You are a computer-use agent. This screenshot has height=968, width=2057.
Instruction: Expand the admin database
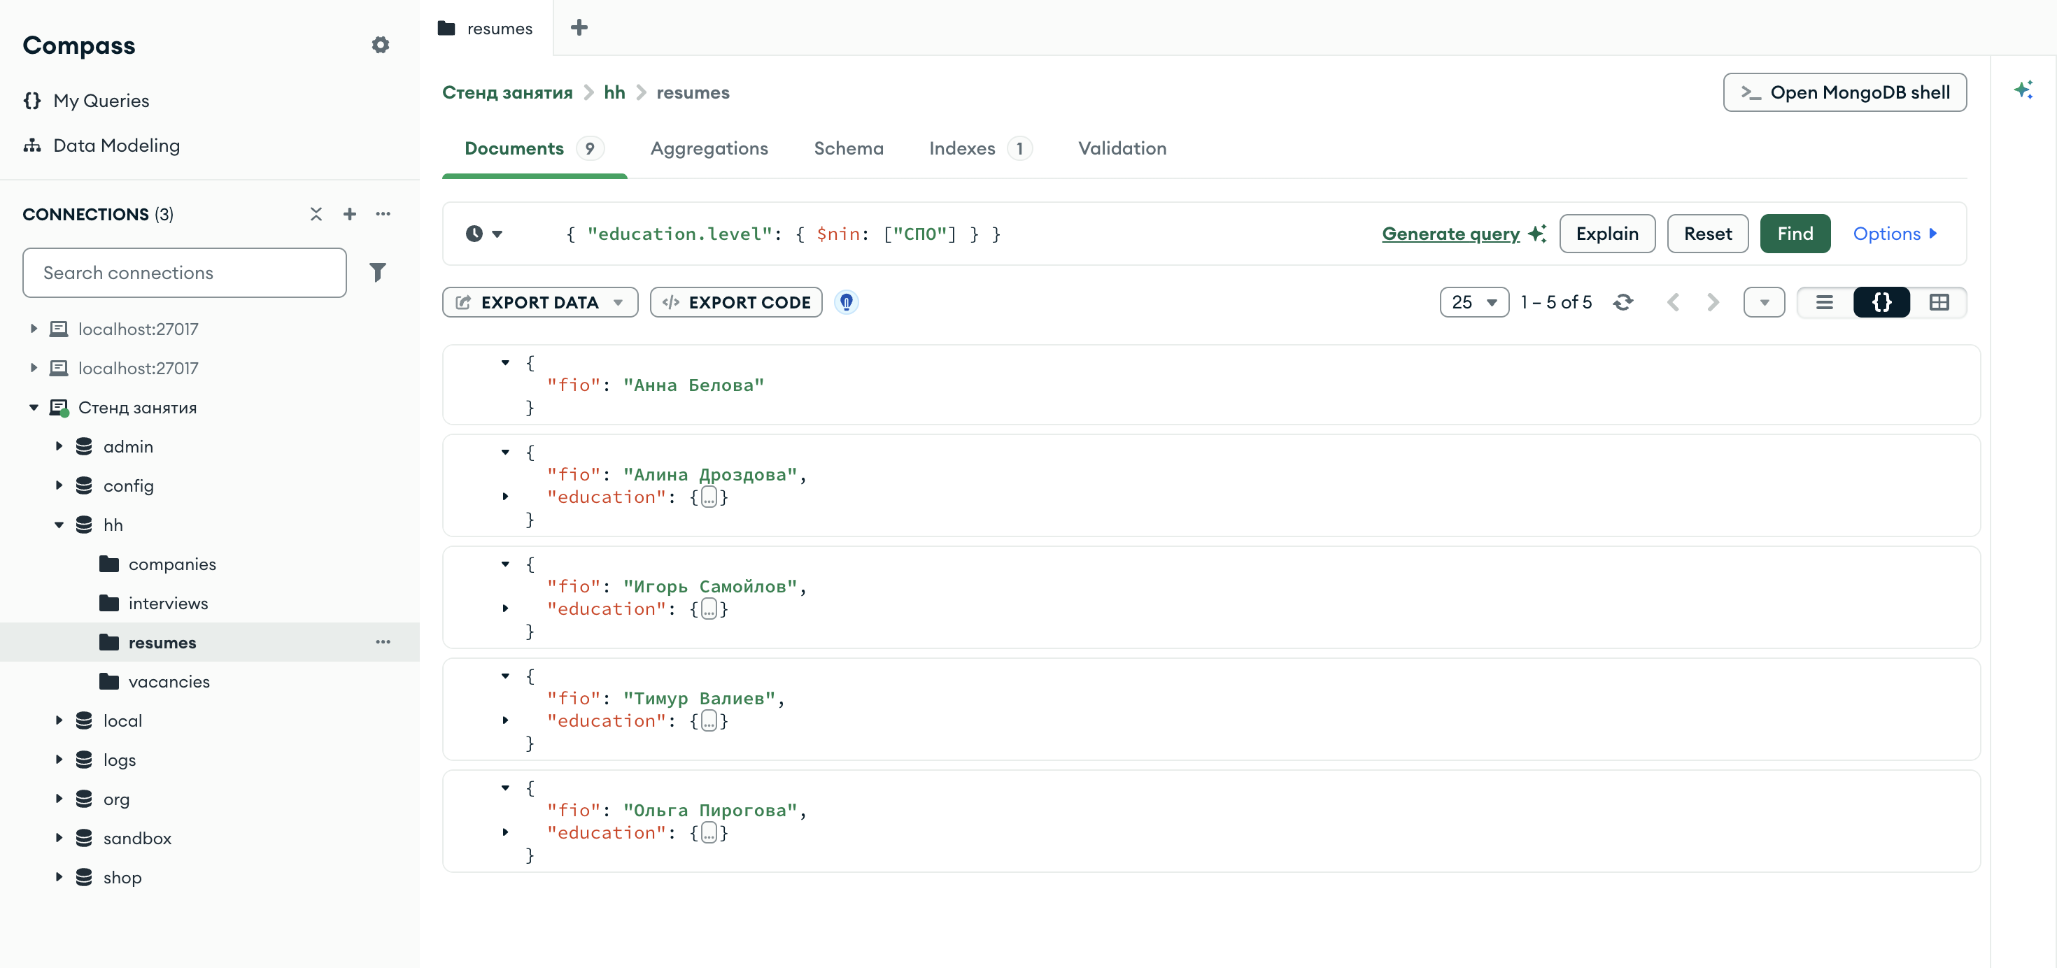coord(58,447)
